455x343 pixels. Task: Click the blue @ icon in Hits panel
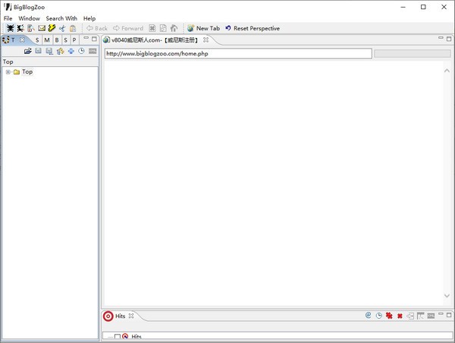pos(369,316)
